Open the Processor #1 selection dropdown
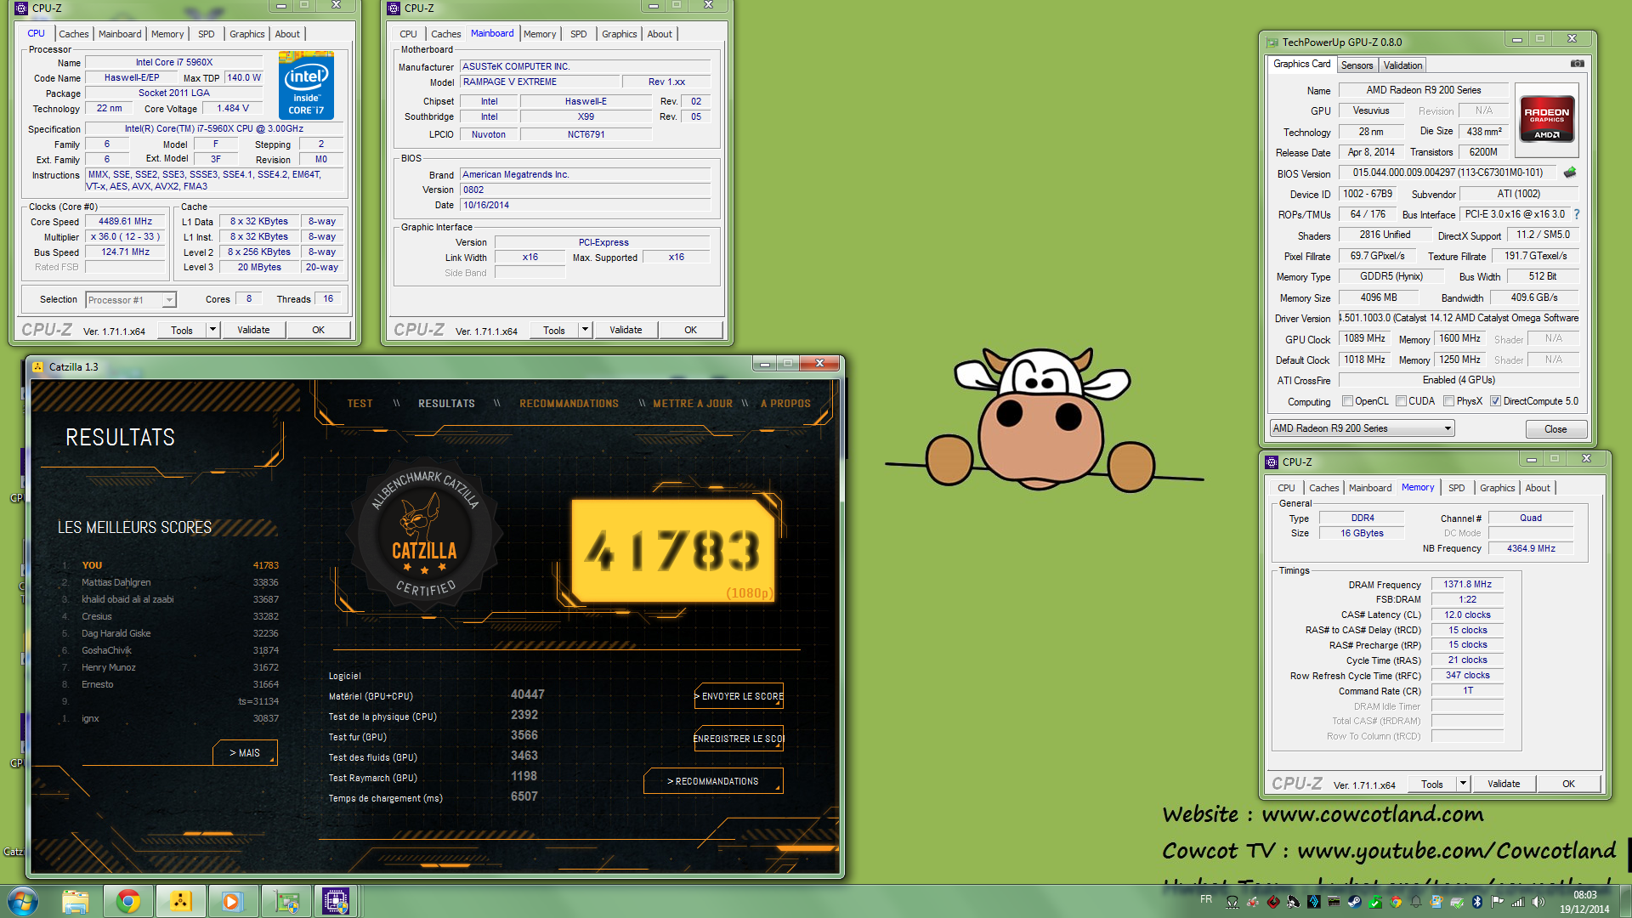Viewport: 1632px width, 918px height. pos(131,299)
